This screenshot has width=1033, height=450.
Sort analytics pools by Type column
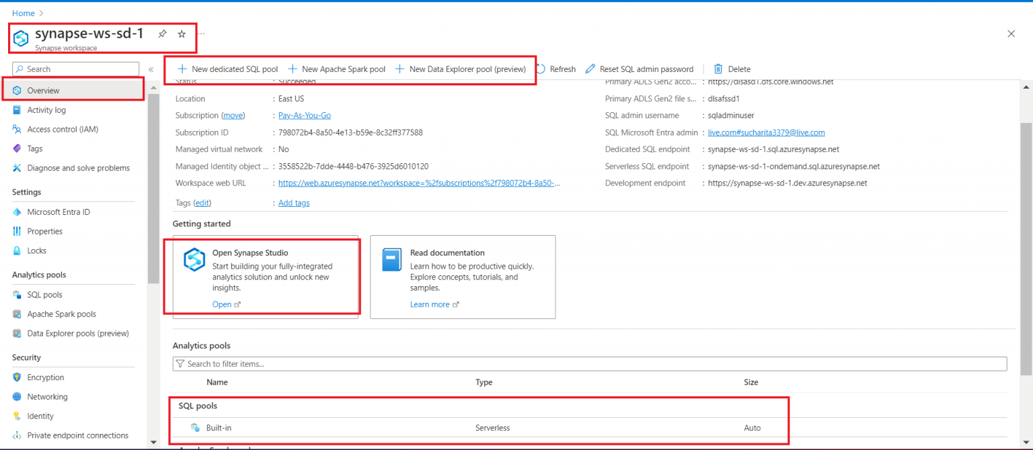click(484, 382)
